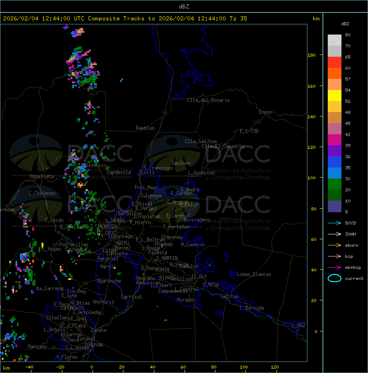Click the 'Carrizal' map label
This screenshot has height=373, width=368.
131,297
